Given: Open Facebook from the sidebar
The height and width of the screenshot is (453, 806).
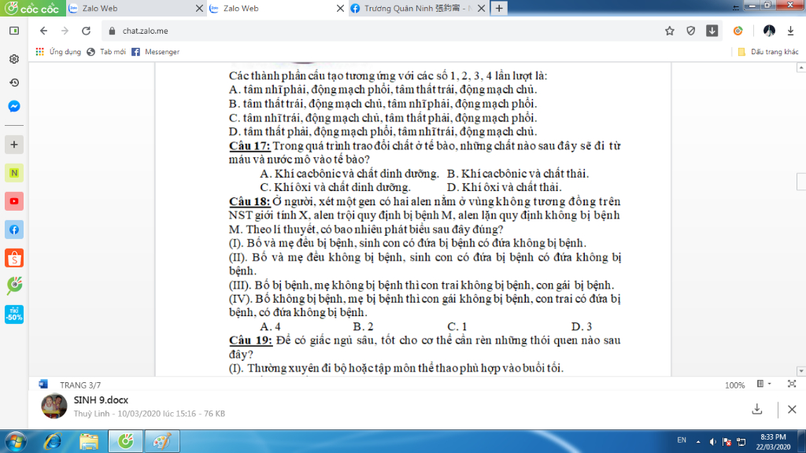Looking at the screenshot, I should coord(14,230).
